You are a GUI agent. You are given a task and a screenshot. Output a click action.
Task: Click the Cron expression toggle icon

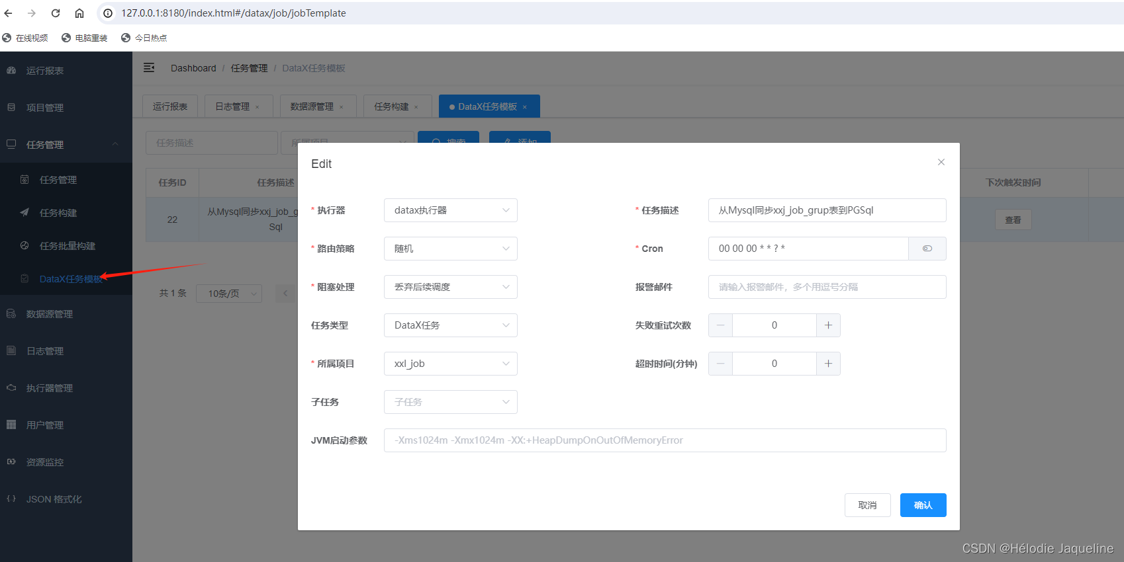tap(927, 249)
